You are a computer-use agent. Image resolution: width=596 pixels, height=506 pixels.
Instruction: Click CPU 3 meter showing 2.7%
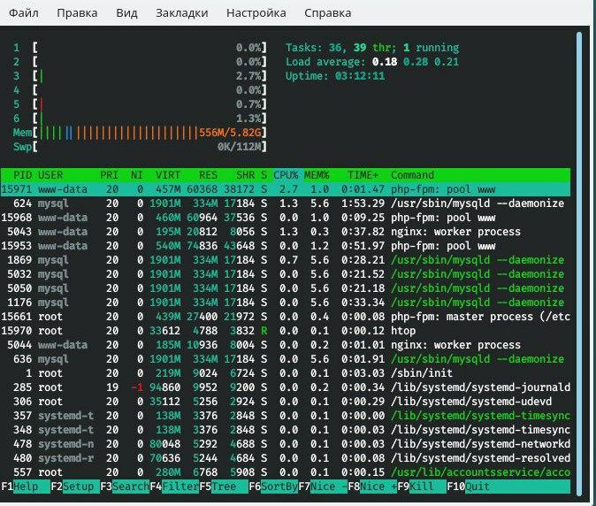pos(140,76)
